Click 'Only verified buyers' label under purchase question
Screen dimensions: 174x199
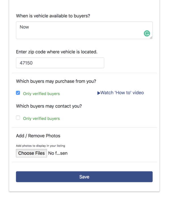click(41, 94)
